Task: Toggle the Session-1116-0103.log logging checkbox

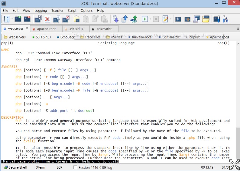Action: pos(75,167)
